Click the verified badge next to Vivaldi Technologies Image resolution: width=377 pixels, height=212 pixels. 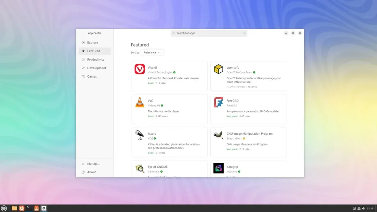point(174,72)
